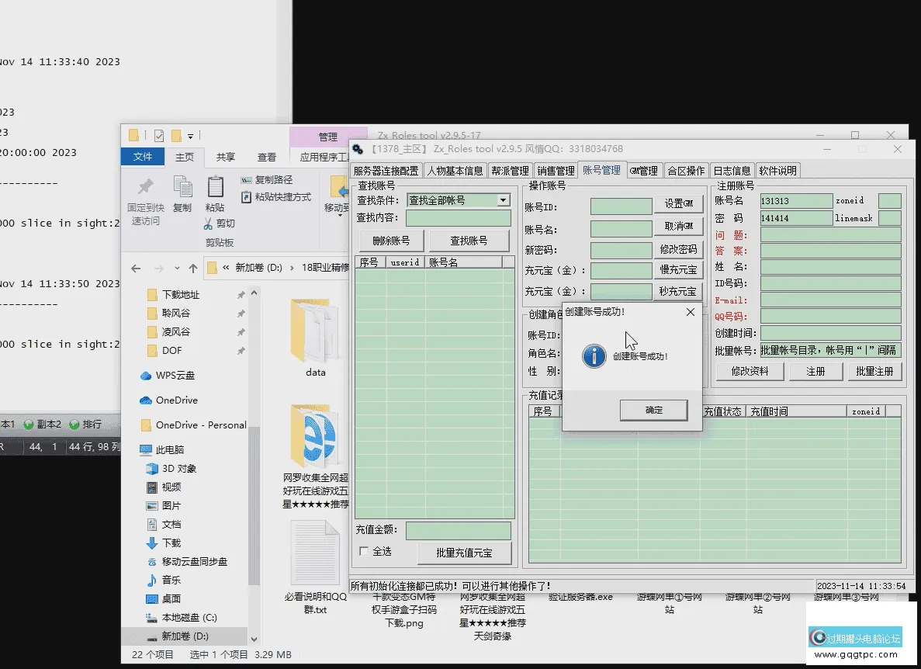
Task: Click the Paste shortcut (粘贴快捷方式) icon
Action: [248, 196]
